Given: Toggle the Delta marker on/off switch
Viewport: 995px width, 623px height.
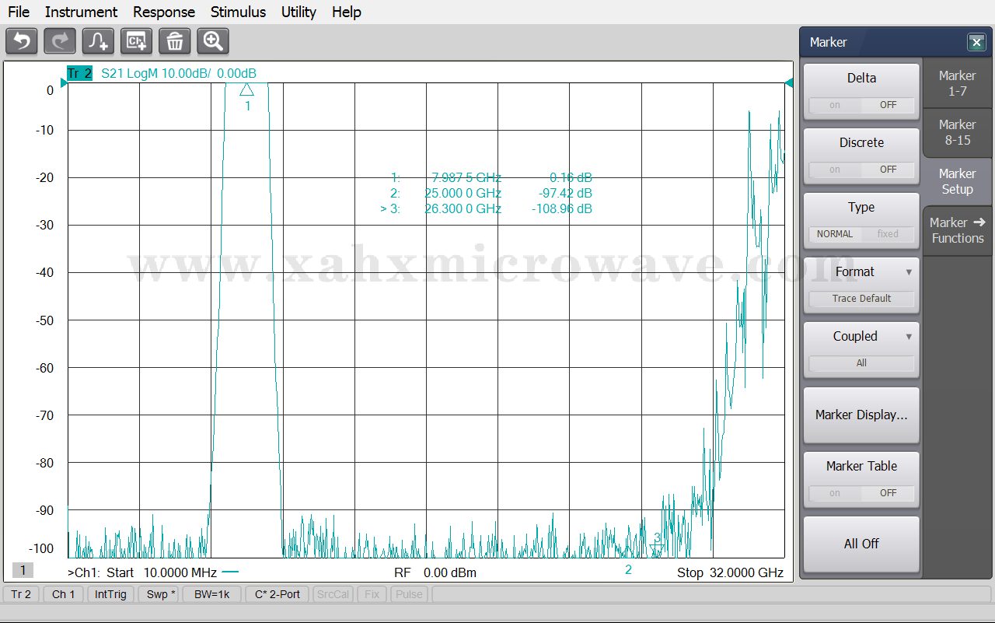Looking at the screenshot, I should [x=861, y=105].
